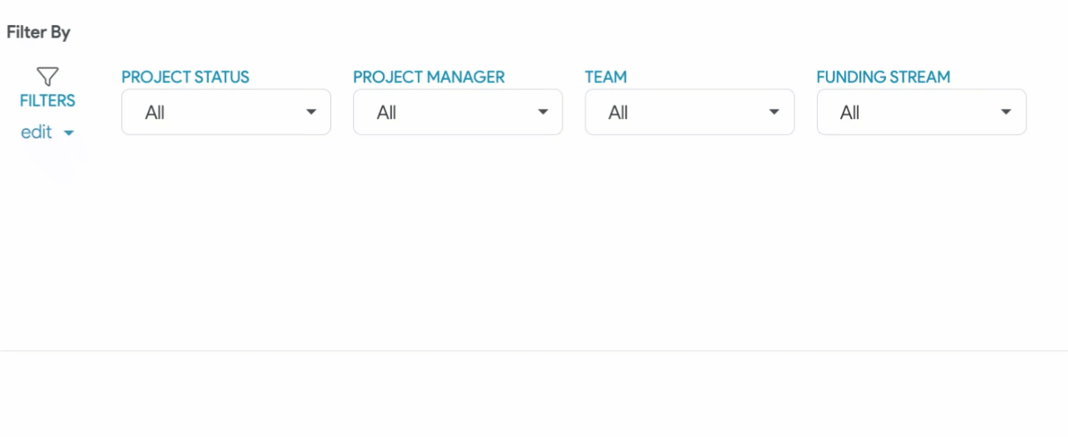The width and height of the screenshot is (1068, 437).
Task: Click the arrow inside Project Status dropdown
Action: (x=311, y=112)
